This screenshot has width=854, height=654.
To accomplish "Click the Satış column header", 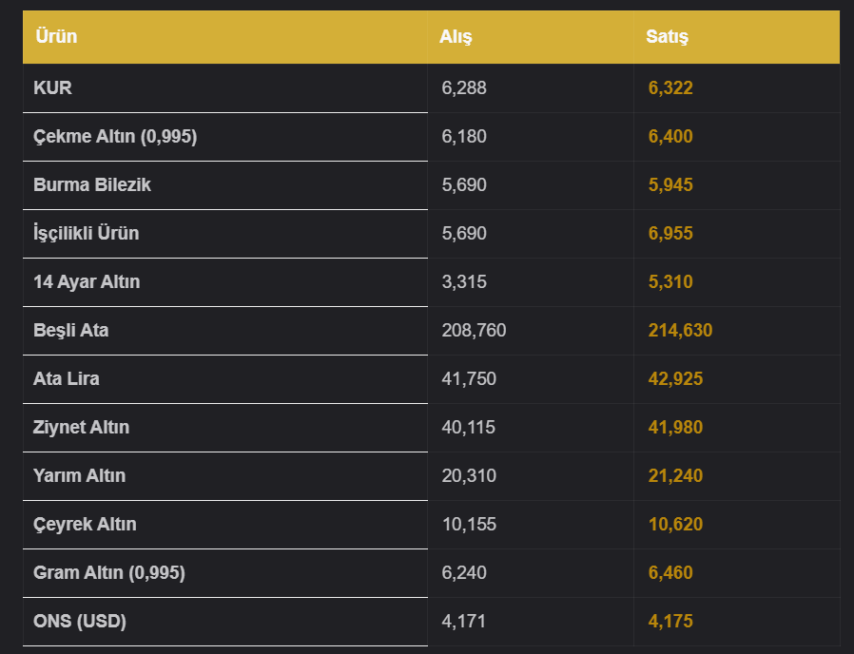I will point(667,36).
